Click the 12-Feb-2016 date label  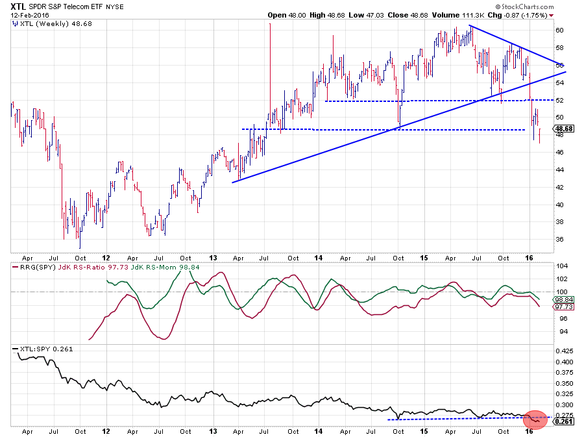30,16
